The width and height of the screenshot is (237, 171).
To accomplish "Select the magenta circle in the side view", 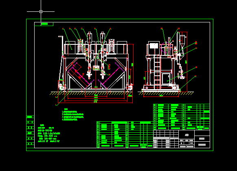I will 167,48.
